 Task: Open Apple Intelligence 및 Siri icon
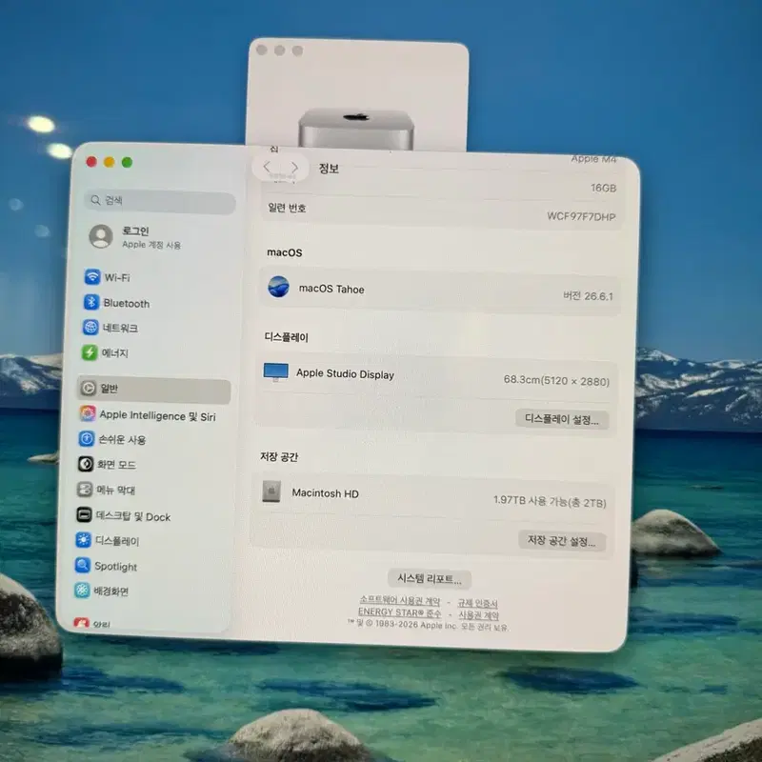[x=88, y=413]
